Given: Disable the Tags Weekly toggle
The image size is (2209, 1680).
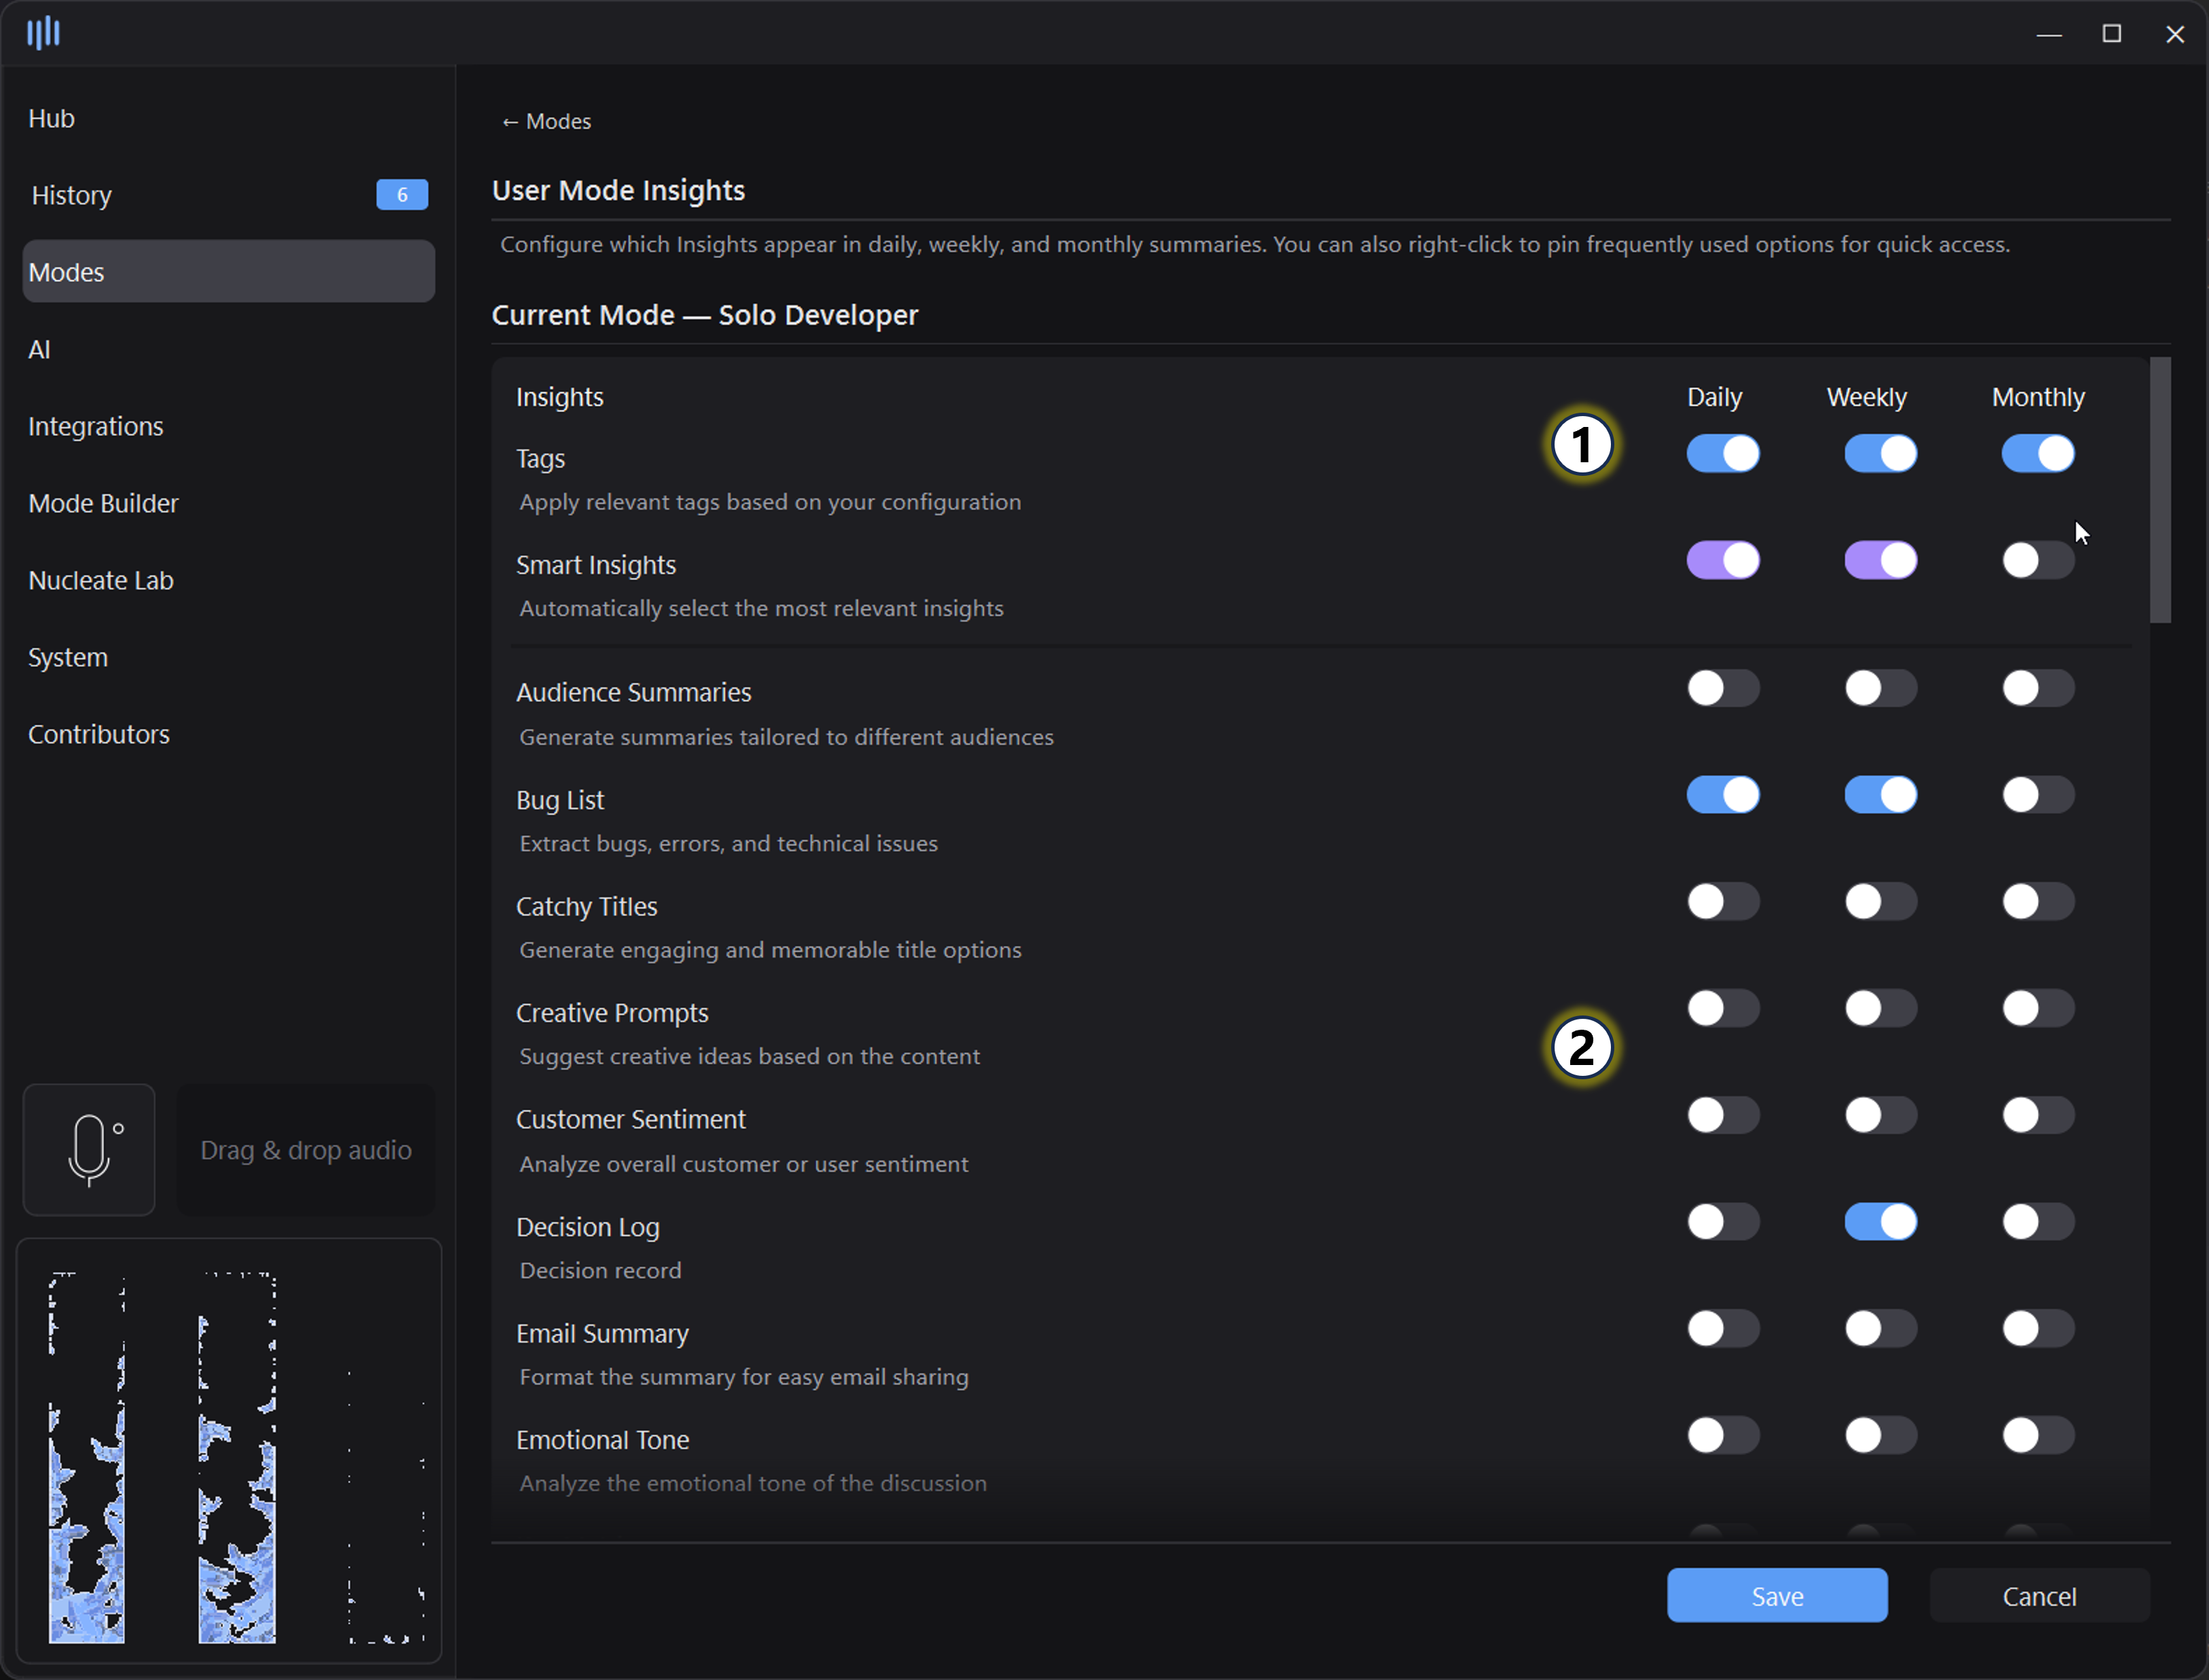Looking at the screenshot, I should [x=1881, y=454].
